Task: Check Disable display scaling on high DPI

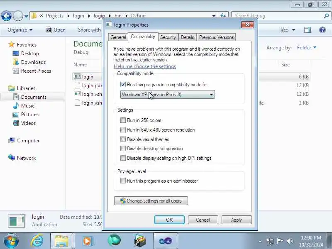Action: pyautogui.click(x=123, y=158)
